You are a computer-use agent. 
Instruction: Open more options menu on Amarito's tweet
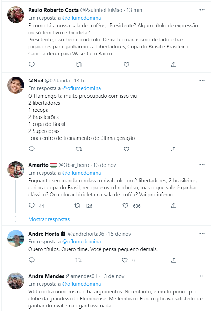point(202,165)
